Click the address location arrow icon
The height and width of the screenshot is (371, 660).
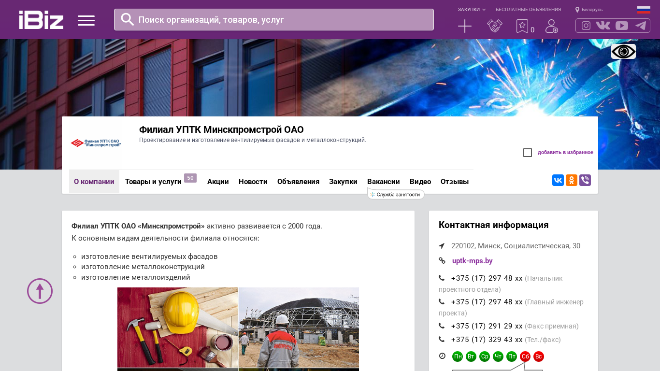click(442, 246)
